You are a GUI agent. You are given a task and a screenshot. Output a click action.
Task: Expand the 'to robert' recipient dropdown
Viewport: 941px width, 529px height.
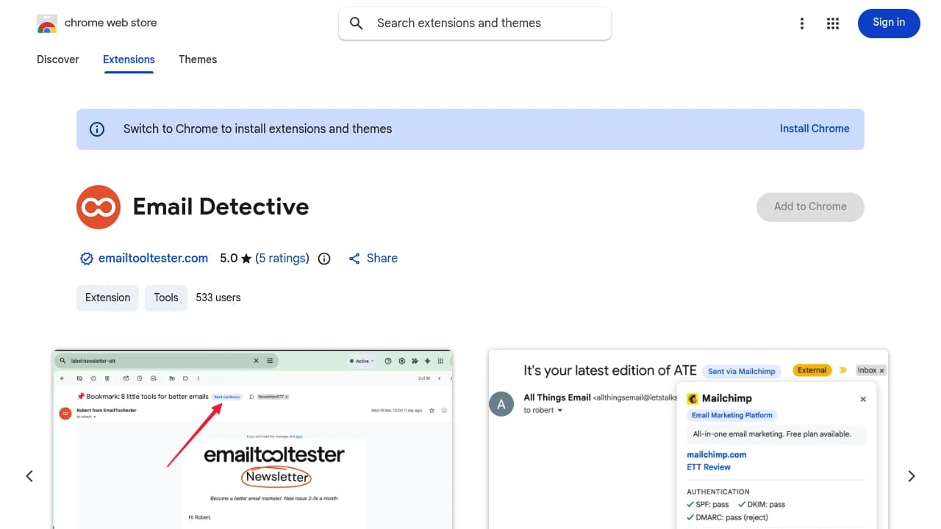click(x=560, y=411)
